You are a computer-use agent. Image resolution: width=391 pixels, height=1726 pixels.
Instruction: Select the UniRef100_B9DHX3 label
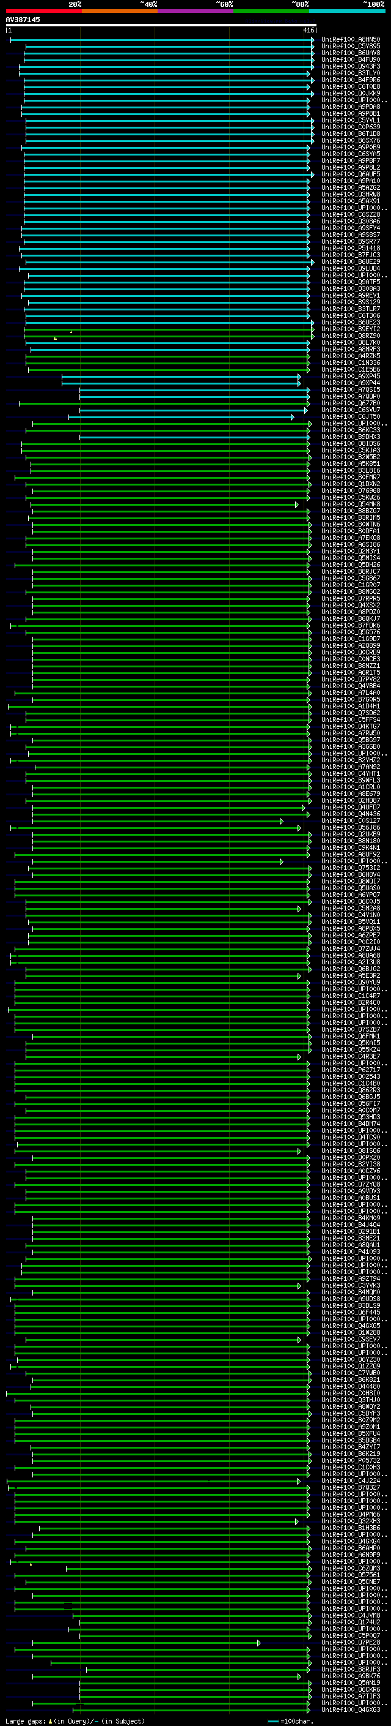pos(351,437)
